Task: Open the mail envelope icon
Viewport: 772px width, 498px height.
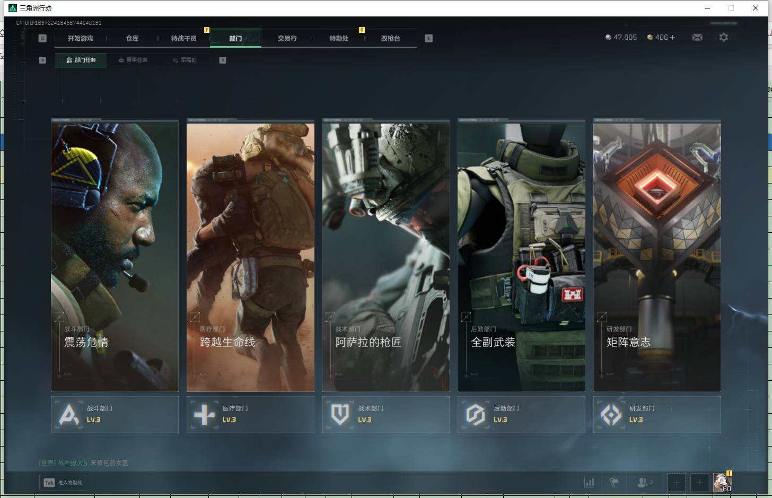Action: coord(697,38)
